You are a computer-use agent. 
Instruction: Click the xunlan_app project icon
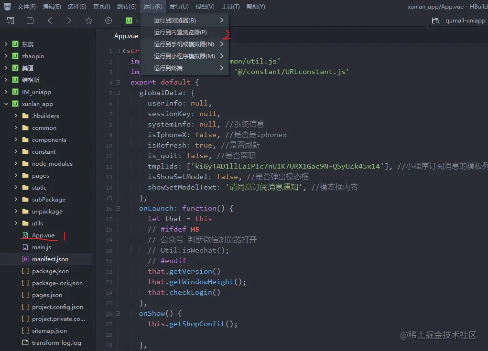click(x=15, y=104)
